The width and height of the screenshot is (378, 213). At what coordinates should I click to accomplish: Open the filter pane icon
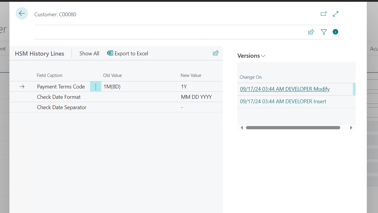pos(324,32)
